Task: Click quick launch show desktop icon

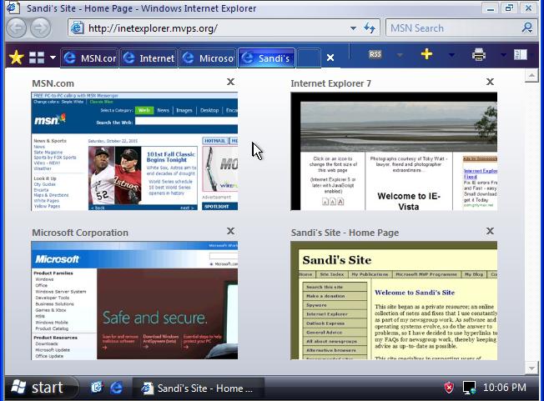Action: point(97,388)
